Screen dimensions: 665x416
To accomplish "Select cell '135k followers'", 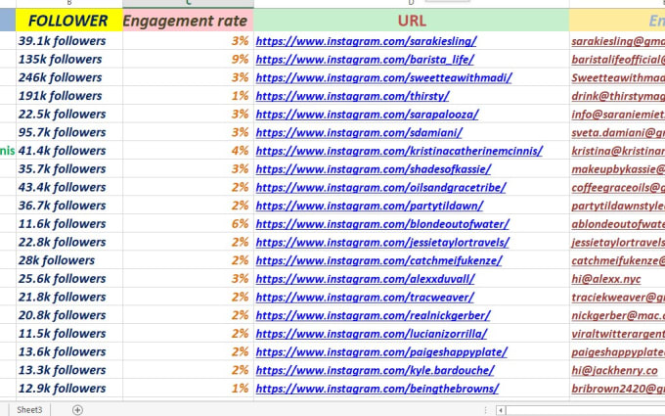I will pyautogui.click(x=69, y=59).
